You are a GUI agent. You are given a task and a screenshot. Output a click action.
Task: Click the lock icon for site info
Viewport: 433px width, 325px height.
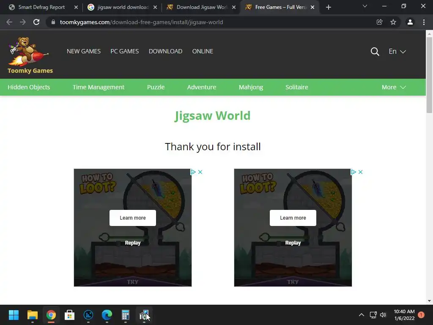[x=53, y=22]
